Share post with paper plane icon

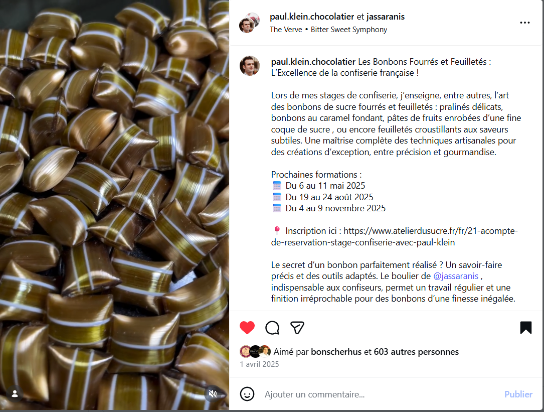coord(297,328)
